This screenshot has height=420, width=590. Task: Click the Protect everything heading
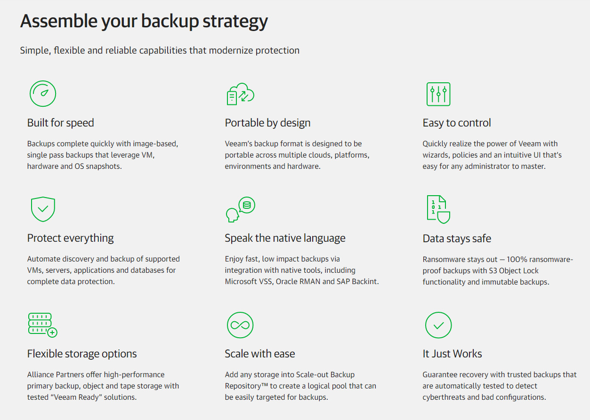coord(71,238)
